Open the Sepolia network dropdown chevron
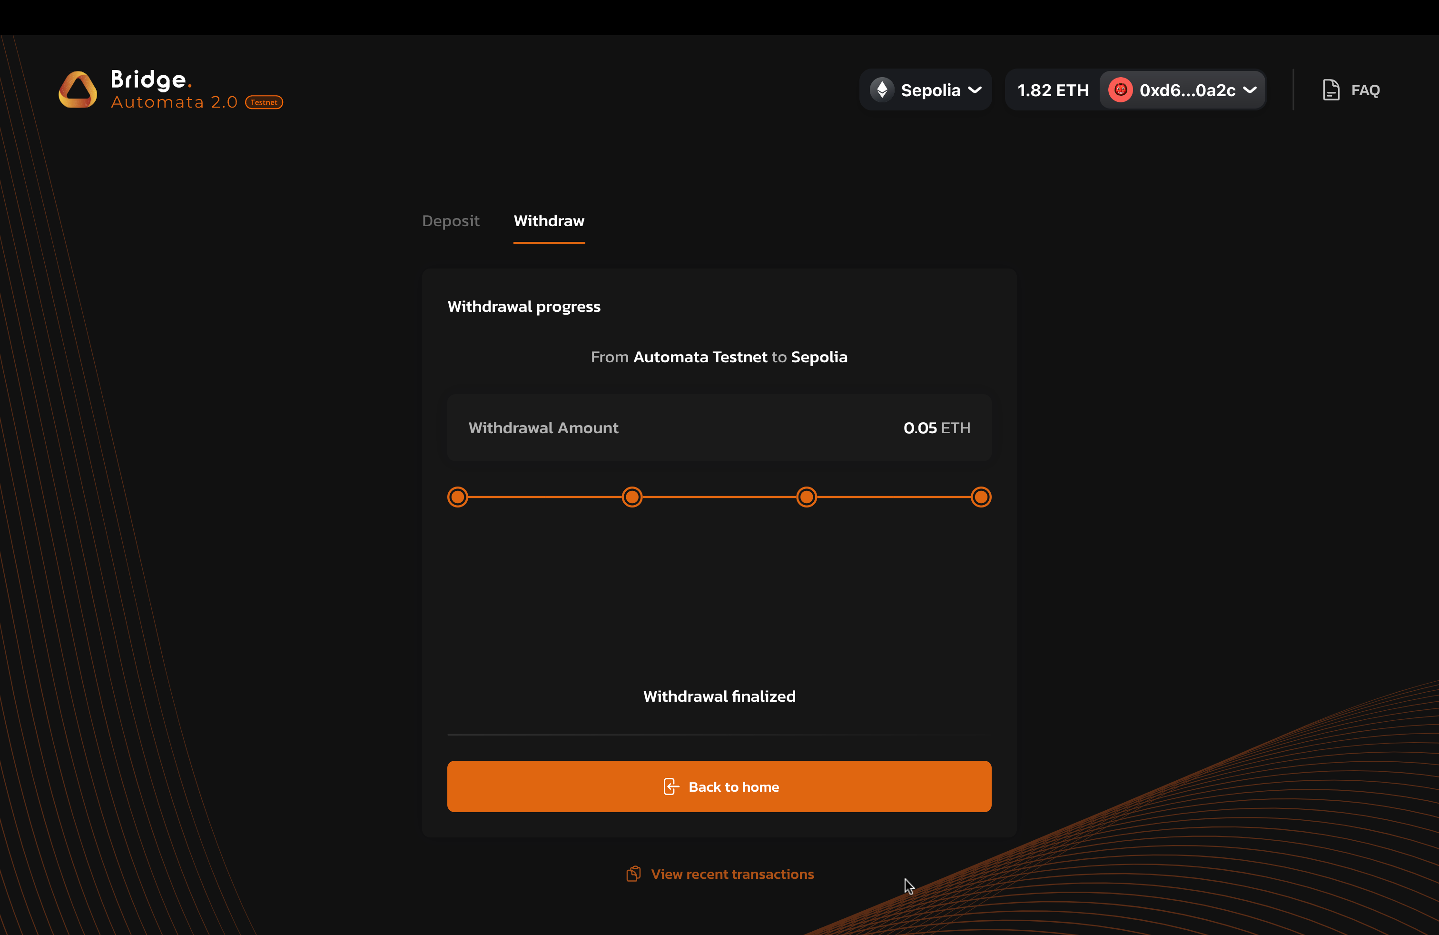 point(975,90)
